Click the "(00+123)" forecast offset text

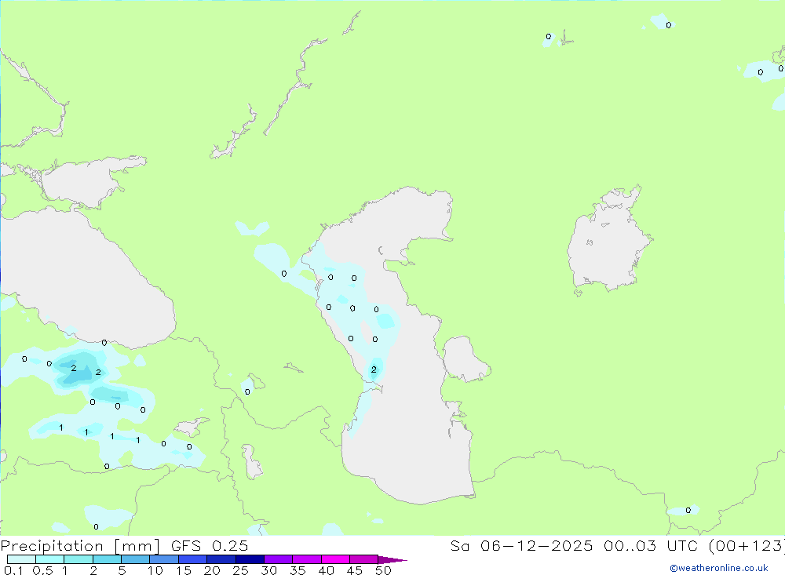tap(747, 546)
